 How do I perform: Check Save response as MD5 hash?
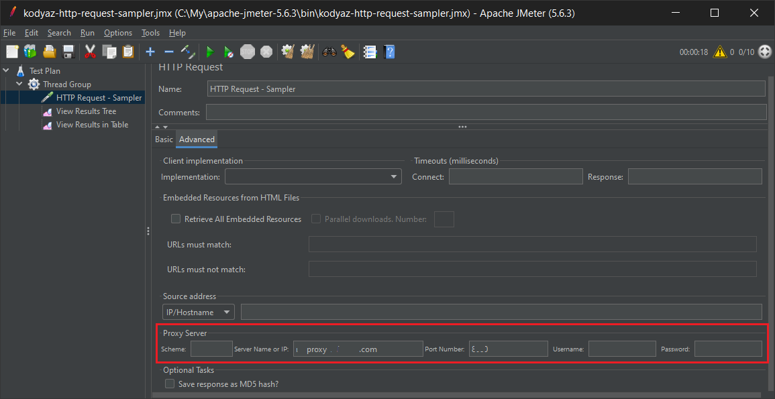tap(170, 384)
